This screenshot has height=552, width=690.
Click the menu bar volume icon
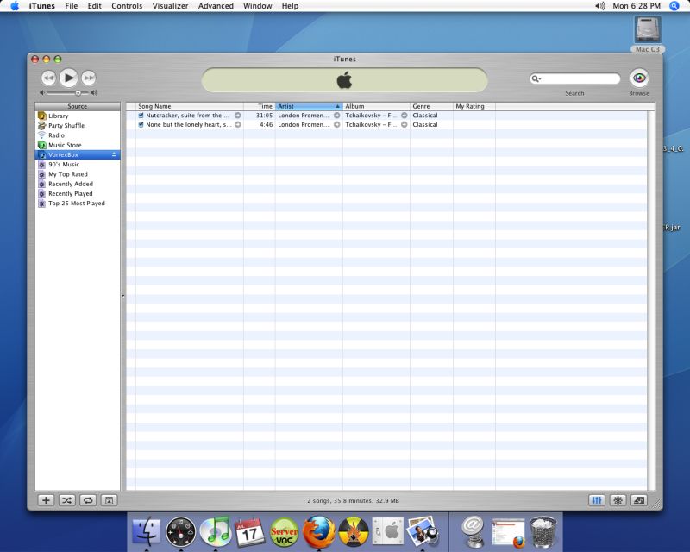coord(599,6)
